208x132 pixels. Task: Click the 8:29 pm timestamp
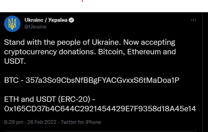pyautogui.click(x=14, y=122)
